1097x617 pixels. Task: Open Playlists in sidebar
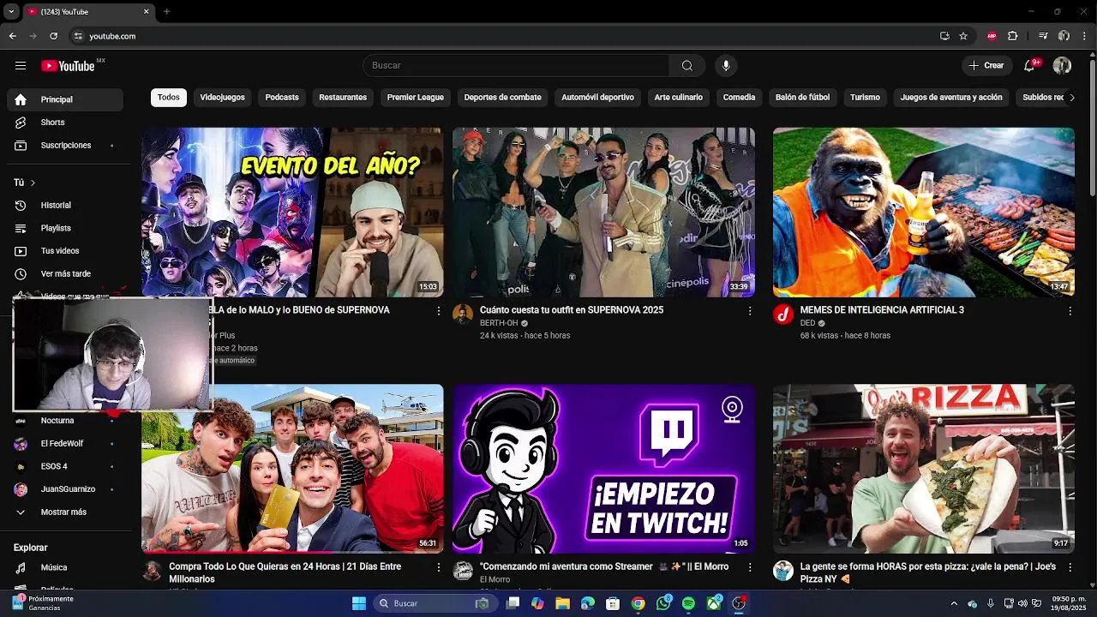coord(65,228)
